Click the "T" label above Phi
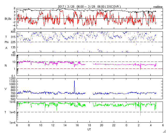Image resolution: width=166 pixels, height=133 pixels. pyautogui.click(x=6, y=37)
